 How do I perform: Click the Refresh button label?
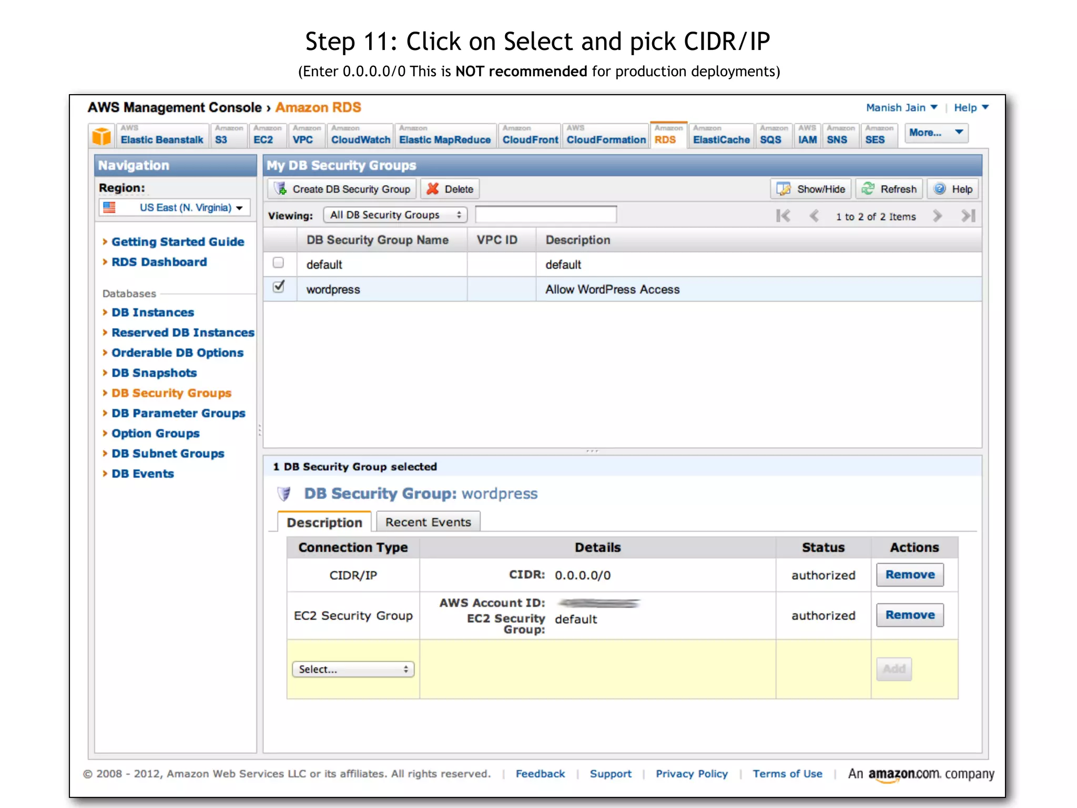[898, 189]
